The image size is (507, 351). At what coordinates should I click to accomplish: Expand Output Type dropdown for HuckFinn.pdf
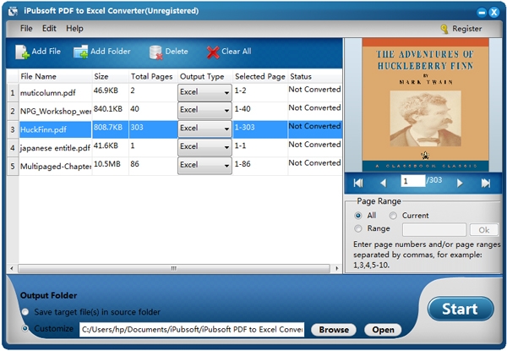pos(204,129)
